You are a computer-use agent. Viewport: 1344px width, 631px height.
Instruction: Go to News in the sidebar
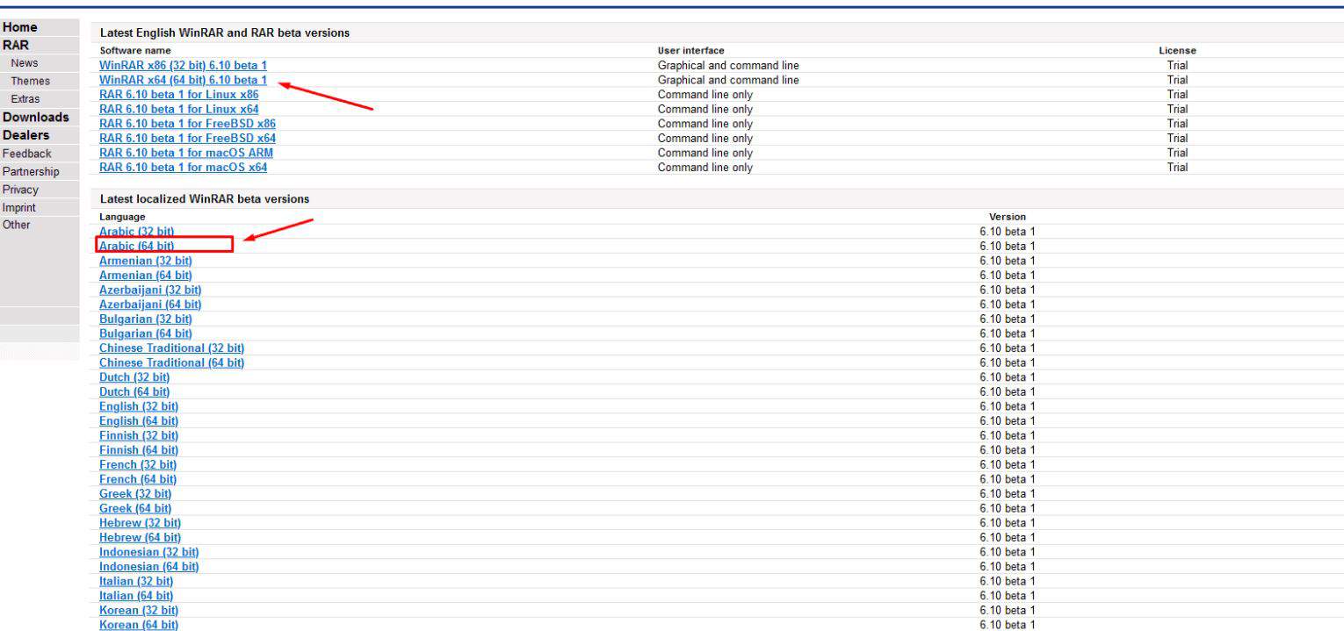tap(24, 63)
